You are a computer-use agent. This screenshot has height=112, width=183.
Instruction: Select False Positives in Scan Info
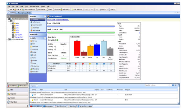pos(35,31)
